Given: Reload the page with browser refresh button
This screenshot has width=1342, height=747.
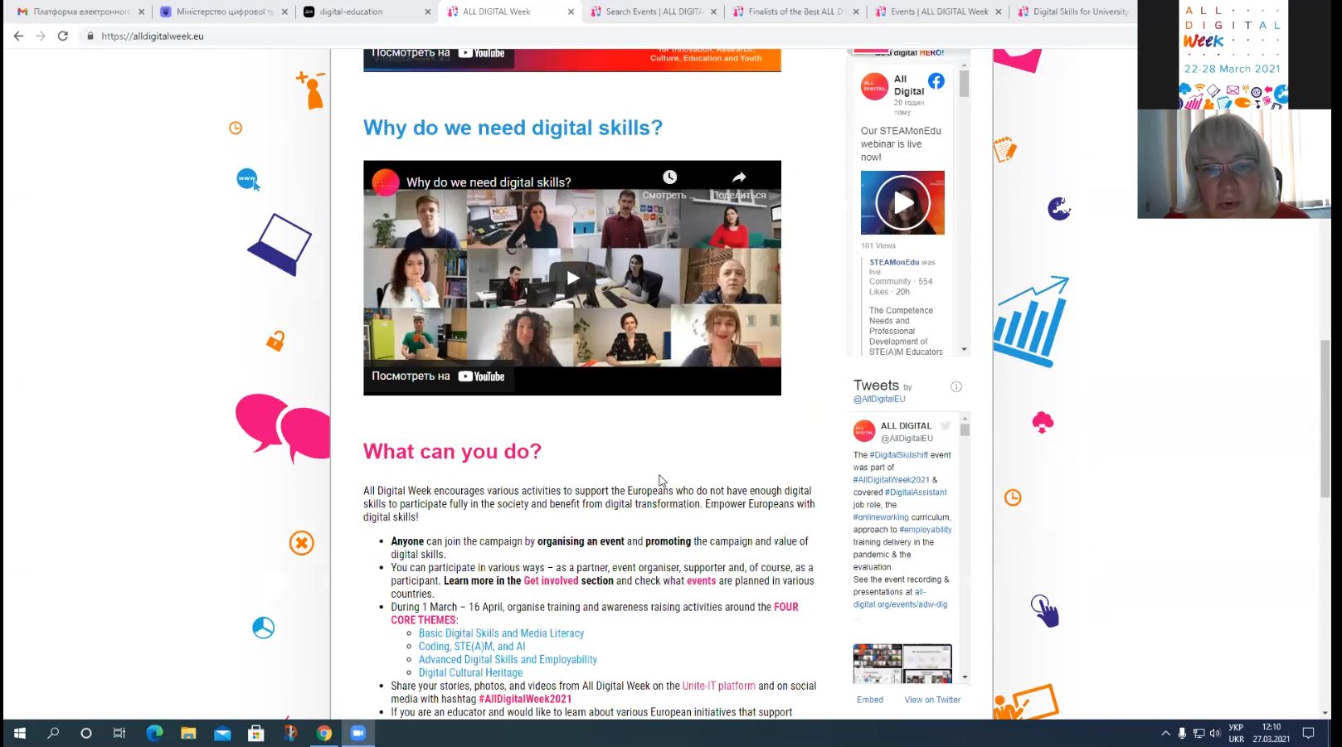Looking at the screenshot, I should (x=63, y=36).
